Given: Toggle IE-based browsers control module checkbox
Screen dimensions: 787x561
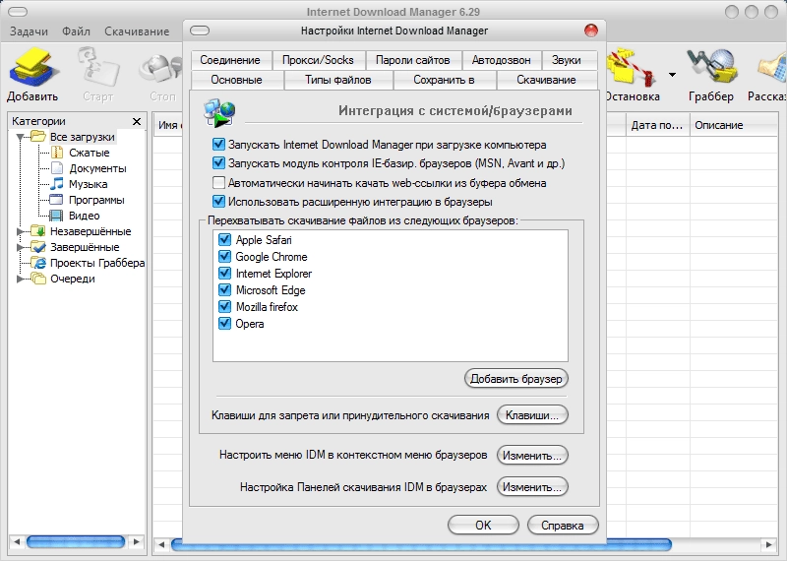Looking at the screenshot, I should click(x=218, y=163).
